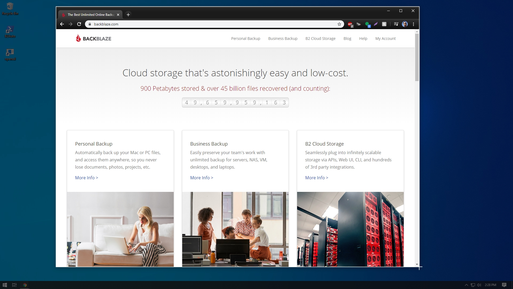Click the Personal Backup card heading

click(x=94, y=144)
